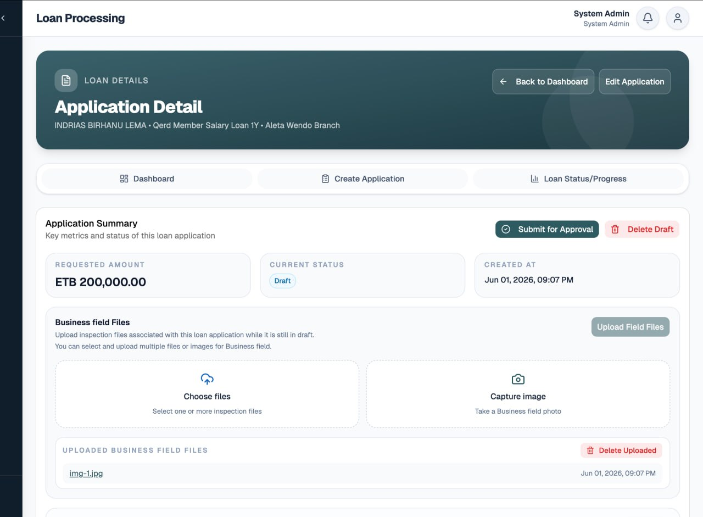
Task: Select the Loan Status/Progress tab
Action: tap(578, 179)
